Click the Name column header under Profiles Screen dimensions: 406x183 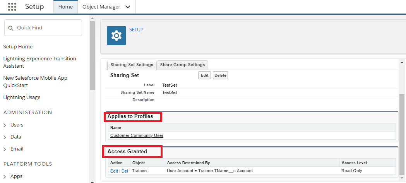115,128
